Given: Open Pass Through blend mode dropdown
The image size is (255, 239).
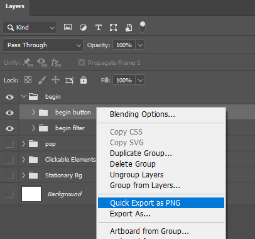Looking at the screenshot, I should (43, 45).
